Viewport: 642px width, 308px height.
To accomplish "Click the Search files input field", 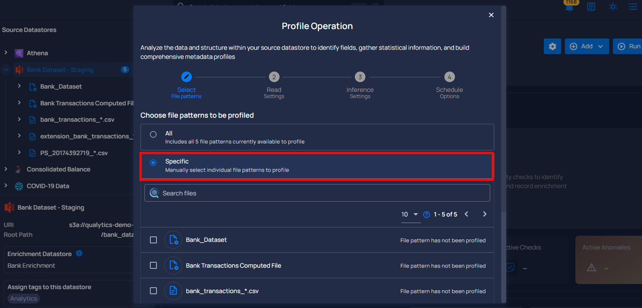I will pyautogui.click(x=317, y=193).
